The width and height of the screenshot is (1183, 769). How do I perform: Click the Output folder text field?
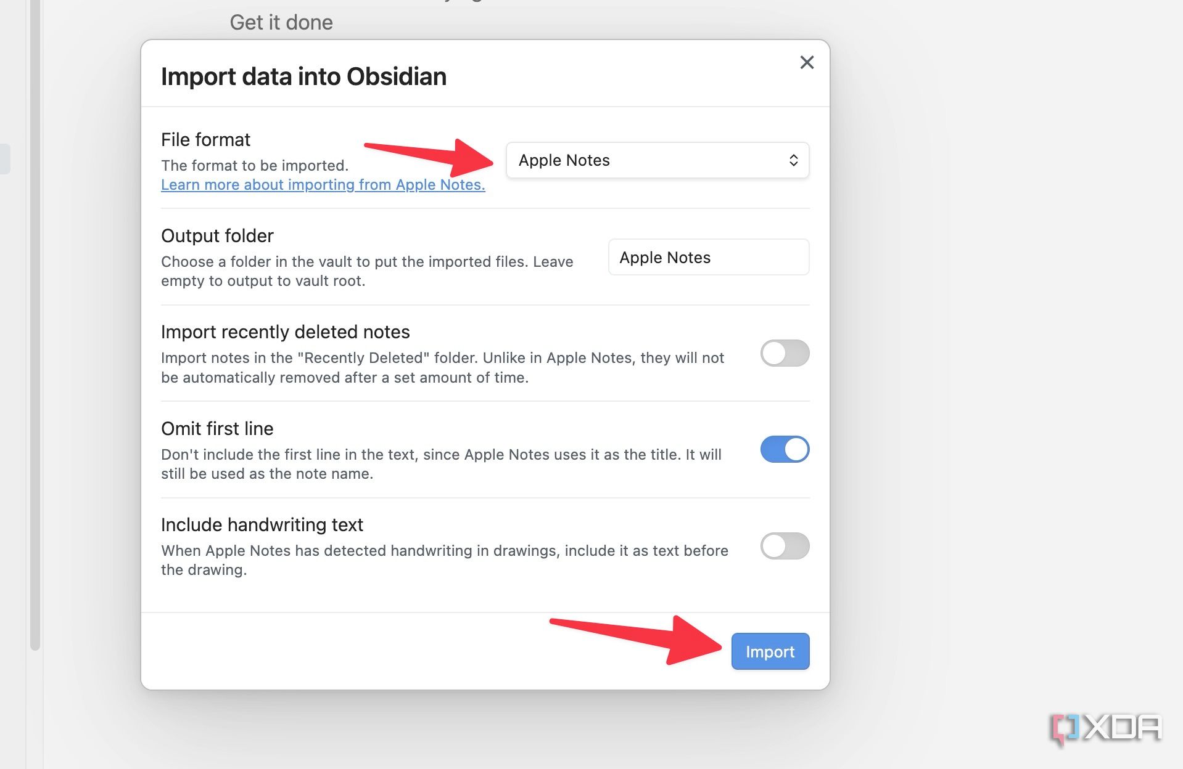[708, 258]
